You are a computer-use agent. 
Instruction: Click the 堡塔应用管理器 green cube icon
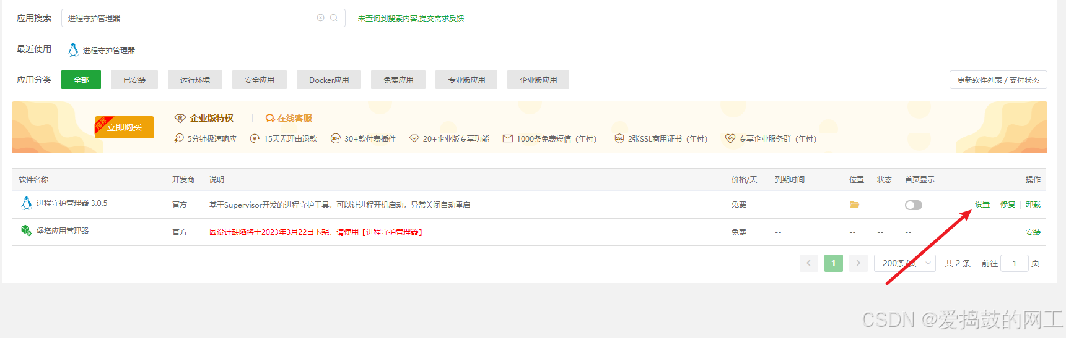pos(26,230)
